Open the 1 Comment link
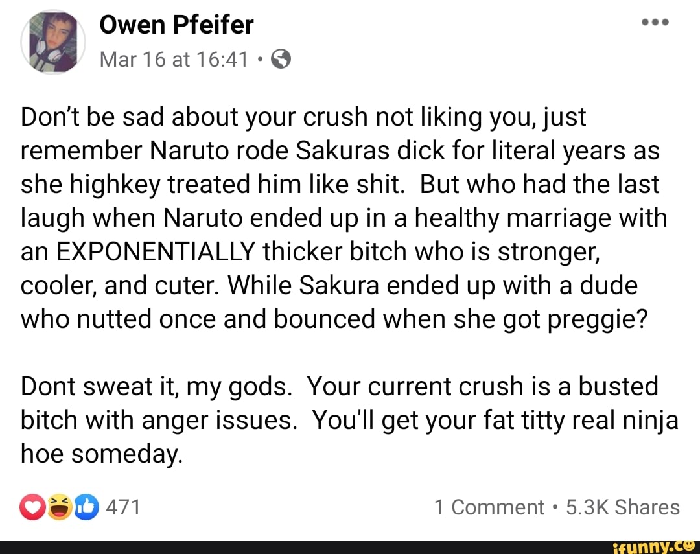The image size is (700, 554). [x=489, y=507]
